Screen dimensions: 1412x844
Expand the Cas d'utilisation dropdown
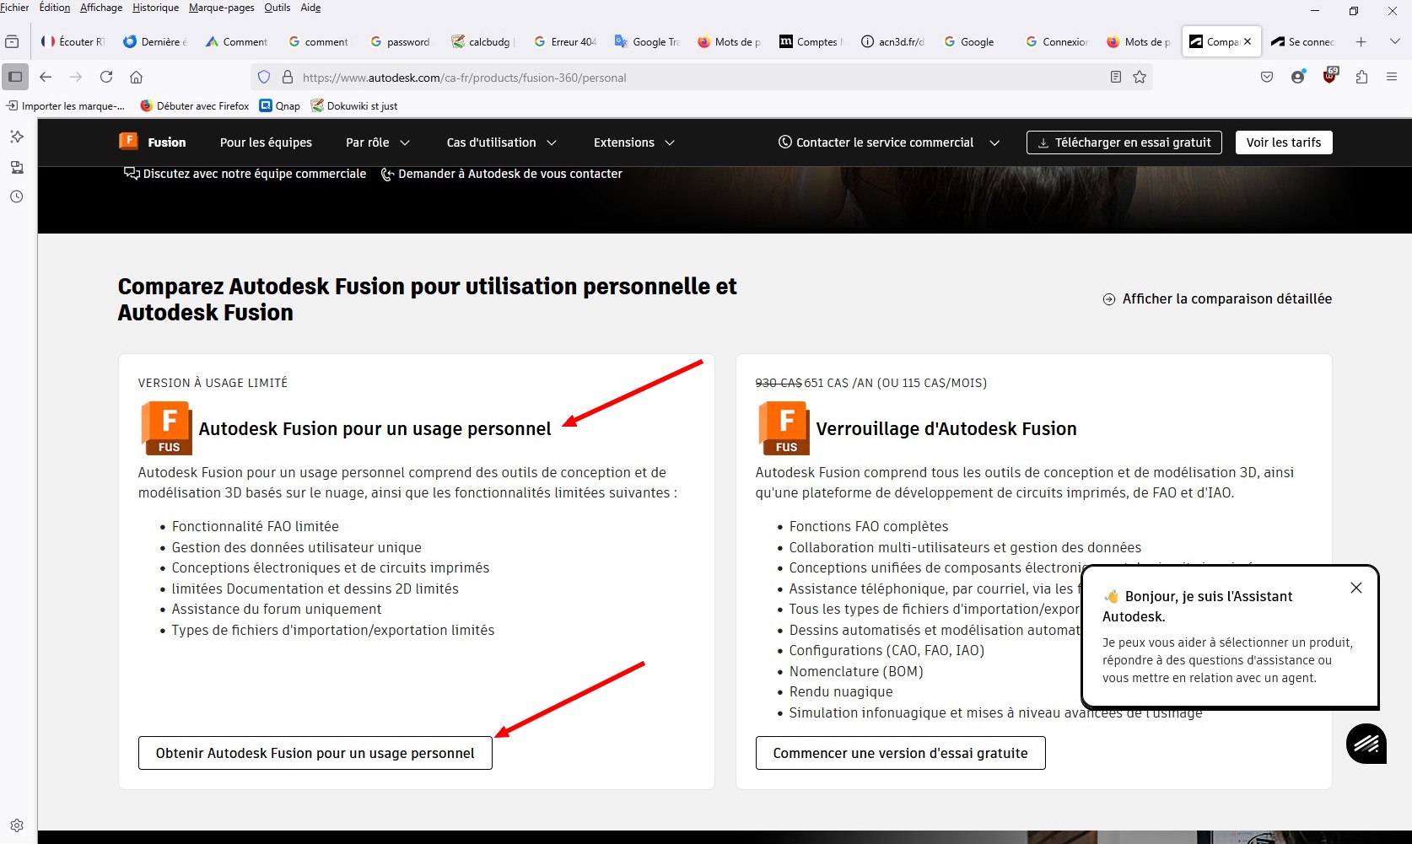tap(501, 142)
